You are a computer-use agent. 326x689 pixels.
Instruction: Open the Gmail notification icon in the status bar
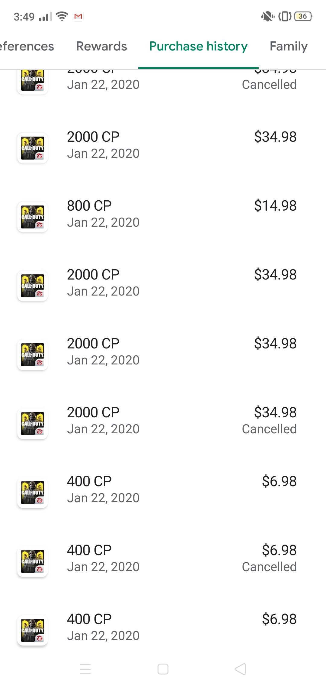pyautogui.click(x=78, y=16)
